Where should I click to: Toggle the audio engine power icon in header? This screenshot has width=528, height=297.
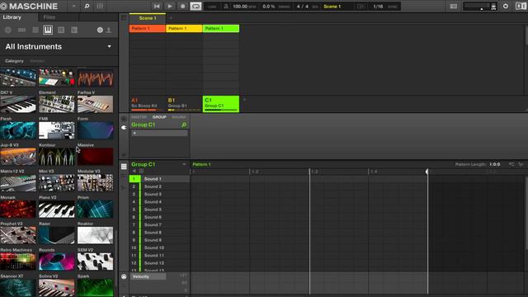[506, 6]
